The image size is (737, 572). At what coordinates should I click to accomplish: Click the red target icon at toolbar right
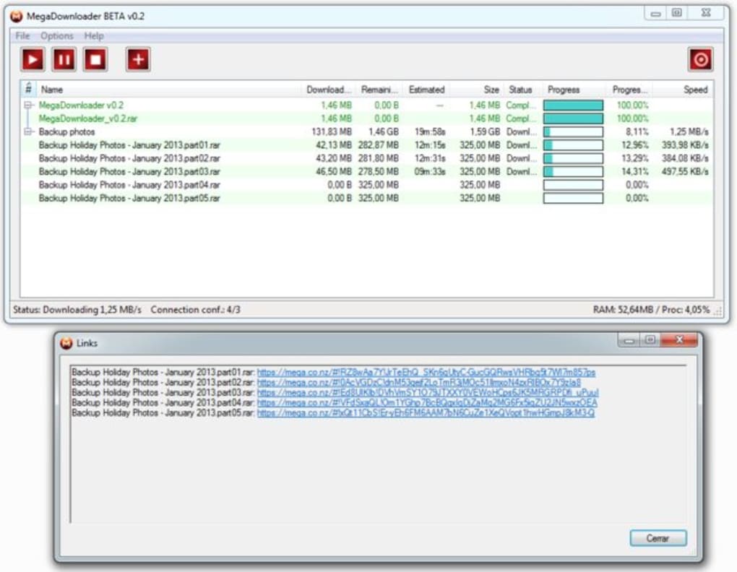(699, 60)
